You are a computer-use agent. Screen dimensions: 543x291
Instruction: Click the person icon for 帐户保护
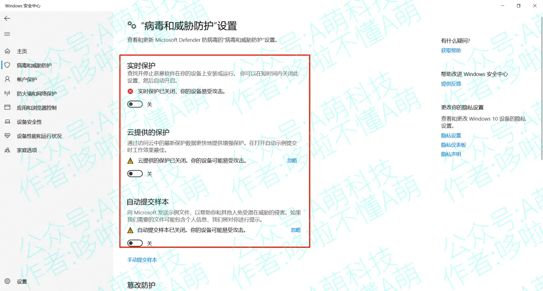[7, 79]
